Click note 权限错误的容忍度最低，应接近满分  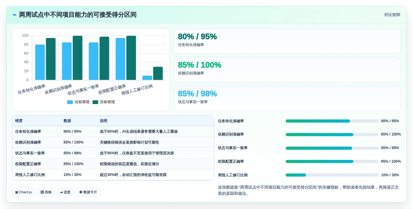[130, 164]
